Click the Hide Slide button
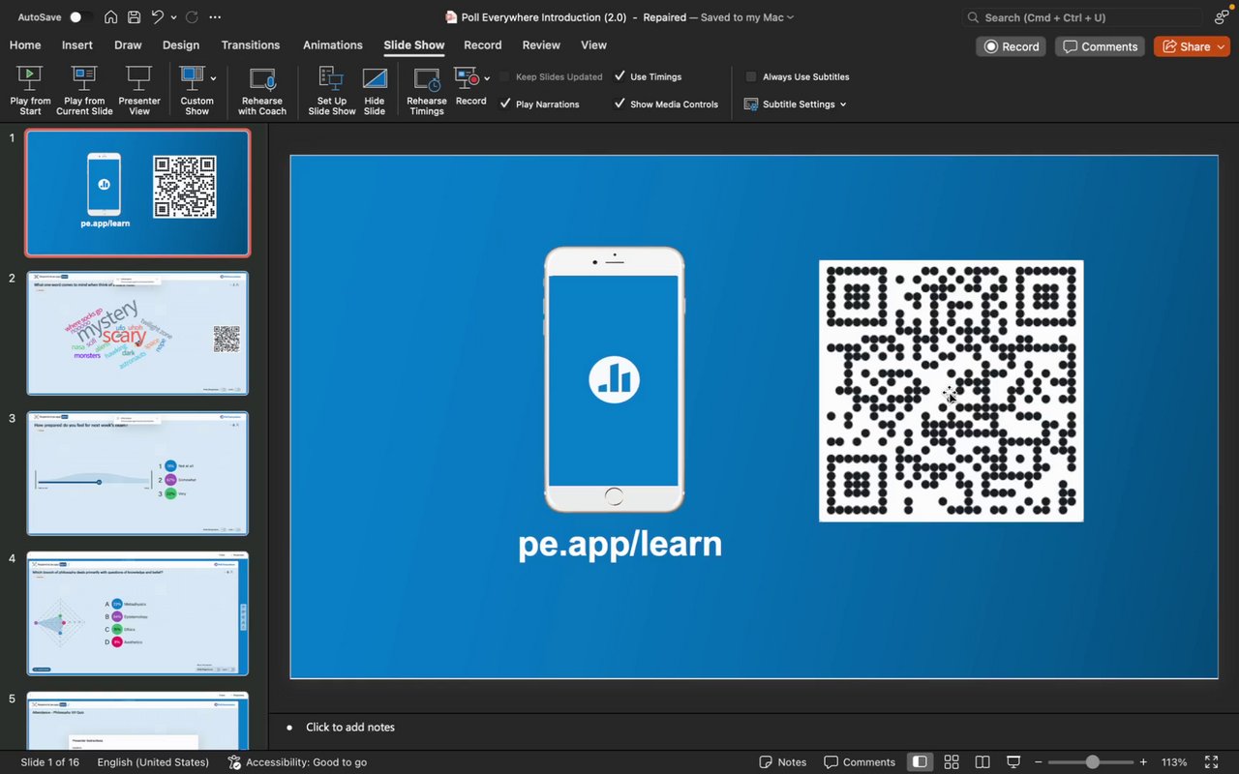Viewport: 1239px width, 774px height. point(375,91)
